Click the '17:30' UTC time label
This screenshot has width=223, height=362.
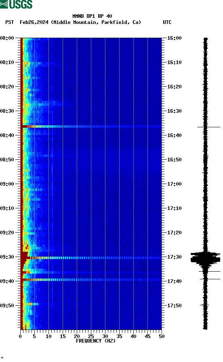click(175, 257)
